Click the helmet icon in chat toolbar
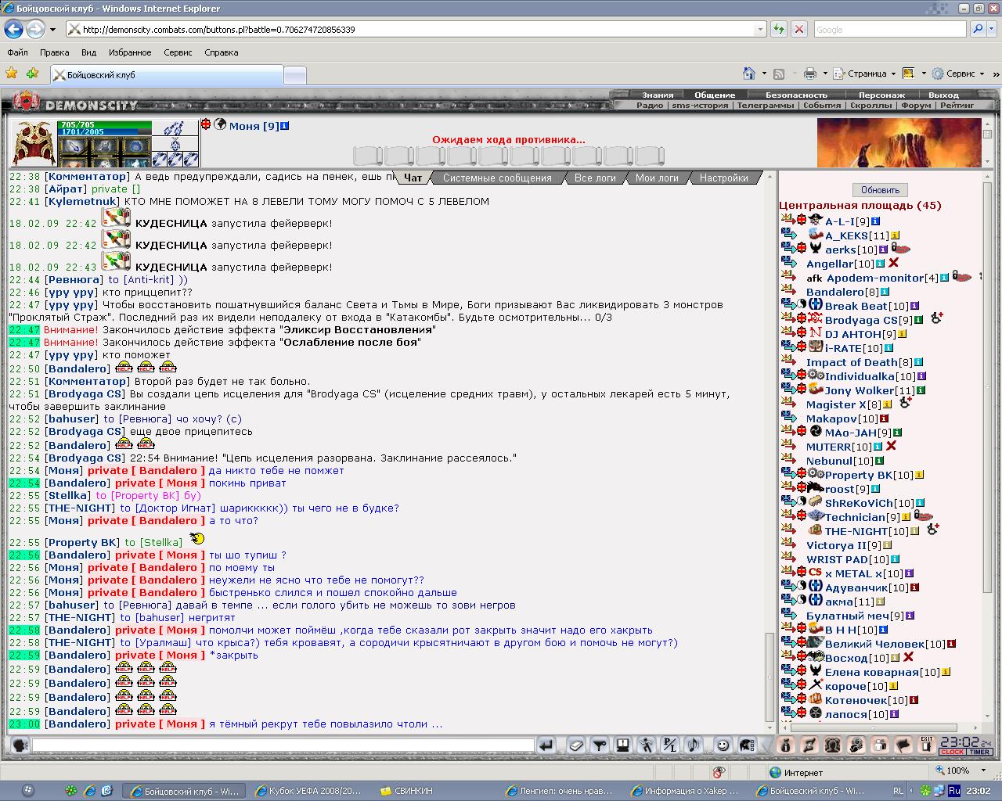Image resolution: width=1002 pixels, height=801 pixels. pyautogui.click(x=748, y=745)
